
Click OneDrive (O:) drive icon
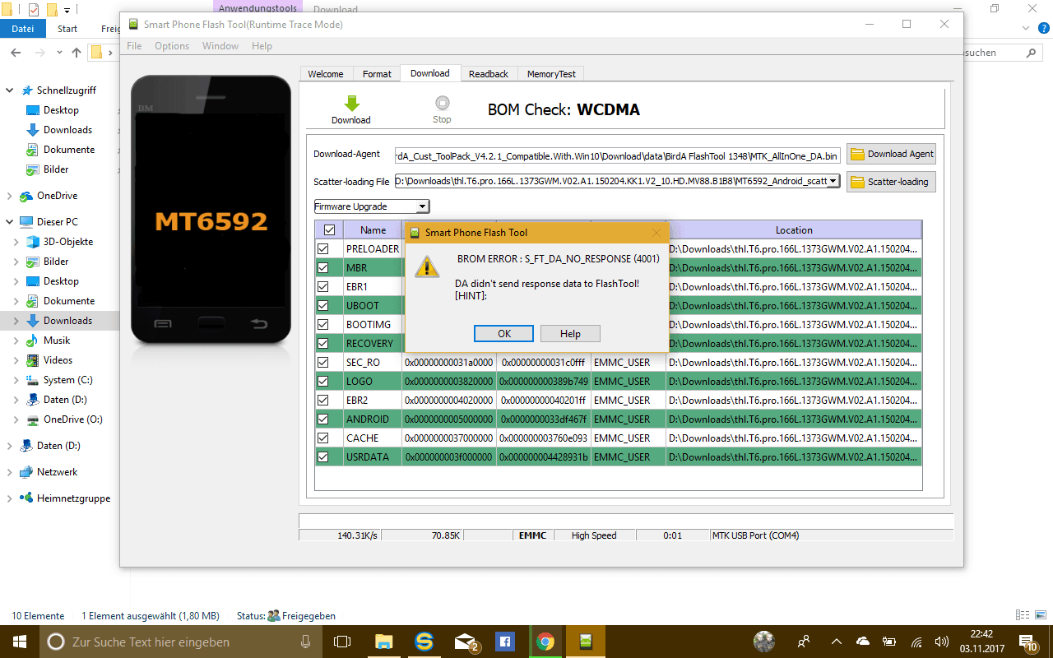click(x=33, y=419)
